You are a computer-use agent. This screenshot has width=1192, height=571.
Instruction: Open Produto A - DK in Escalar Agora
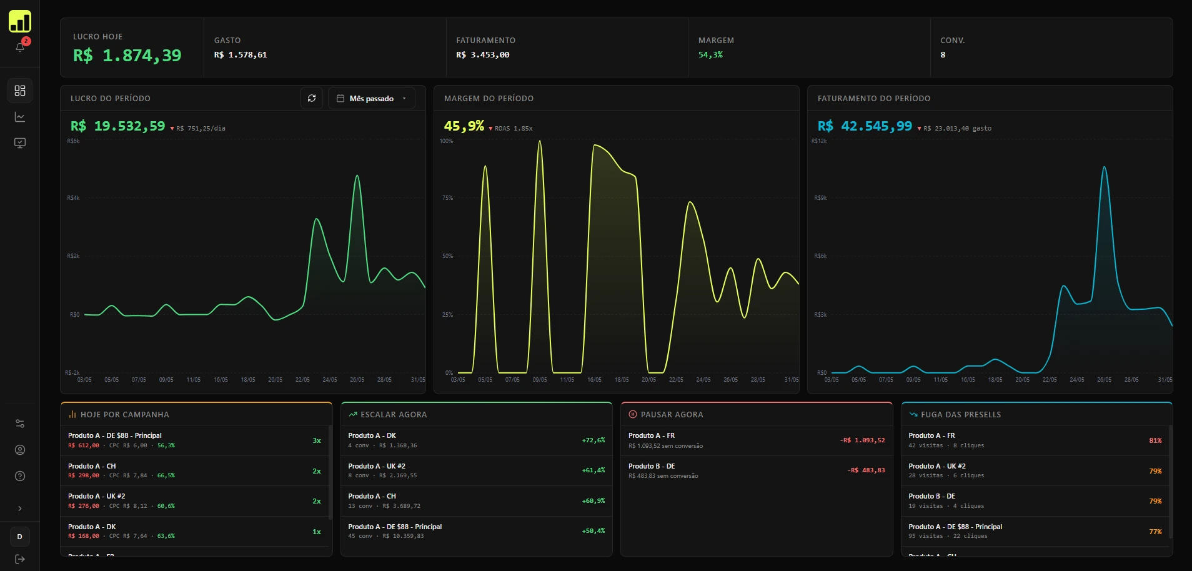point(476,440)
